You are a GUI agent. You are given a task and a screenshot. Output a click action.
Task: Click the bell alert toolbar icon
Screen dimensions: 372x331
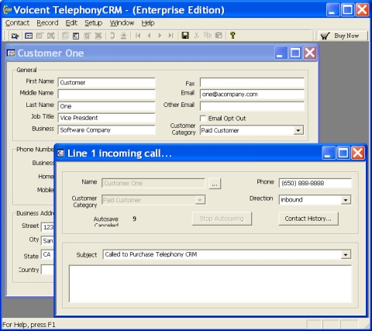(x=123, y=36)
